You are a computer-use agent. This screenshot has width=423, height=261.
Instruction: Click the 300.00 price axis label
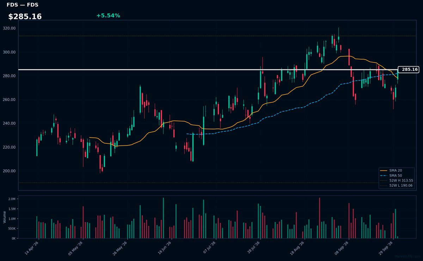(x=8, y=52)
